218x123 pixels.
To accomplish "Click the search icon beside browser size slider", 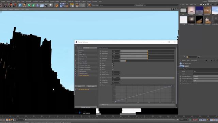I will (199, 57).
